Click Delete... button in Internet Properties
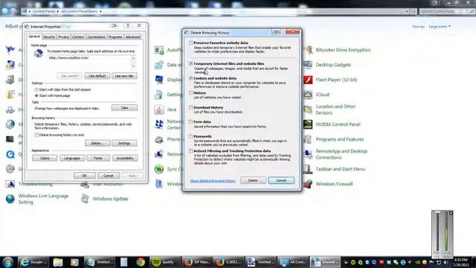 coord(97,143)
